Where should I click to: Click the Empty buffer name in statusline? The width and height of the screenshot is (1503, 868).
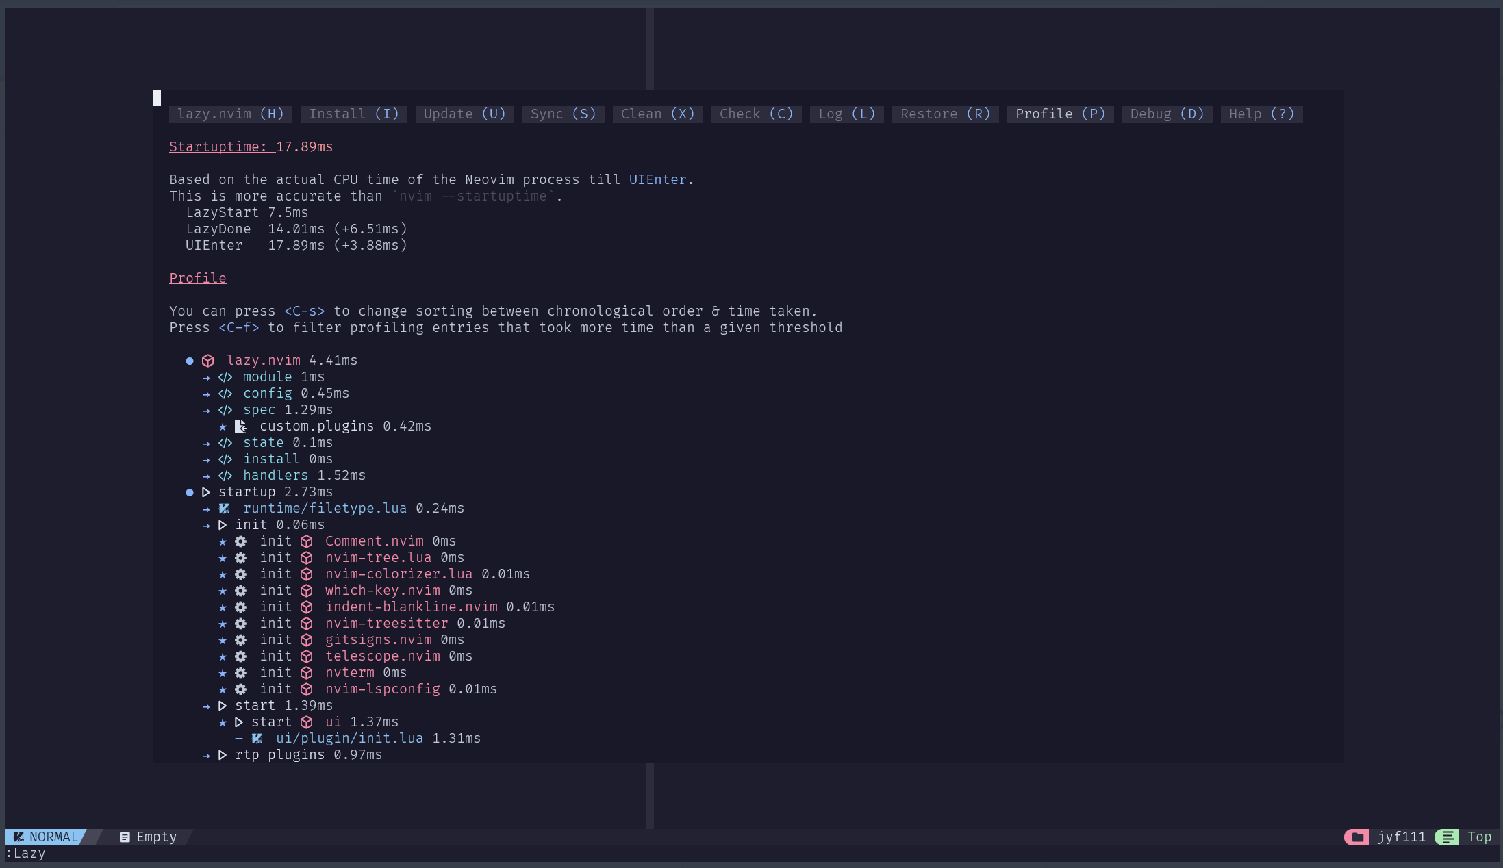(x=156, y=837)
